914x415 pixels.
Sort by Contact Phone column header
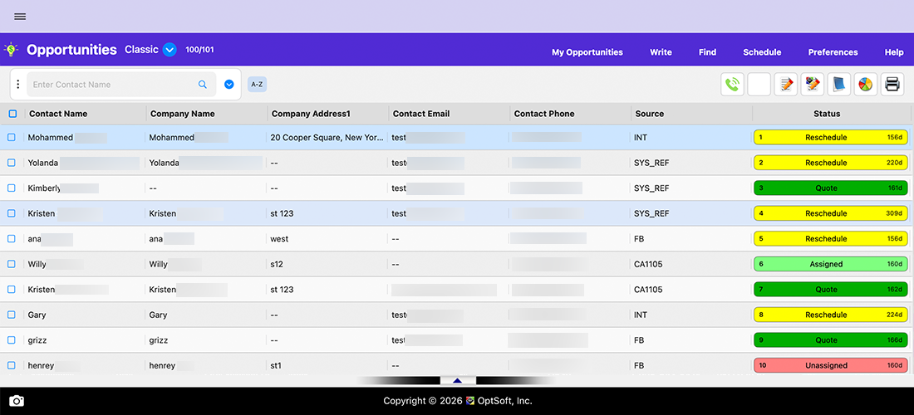pyautogui.click(x=544, y=114)
